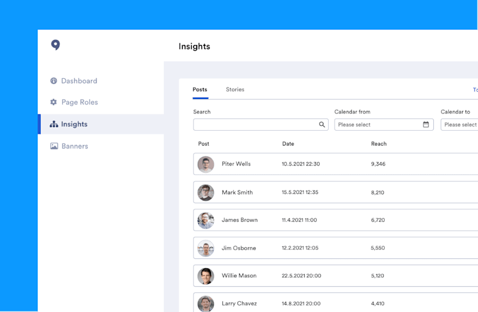The image size is (478, 312).
Task: Click Willie Mason avatar thumbnail
Action: [x=206, y=276]
